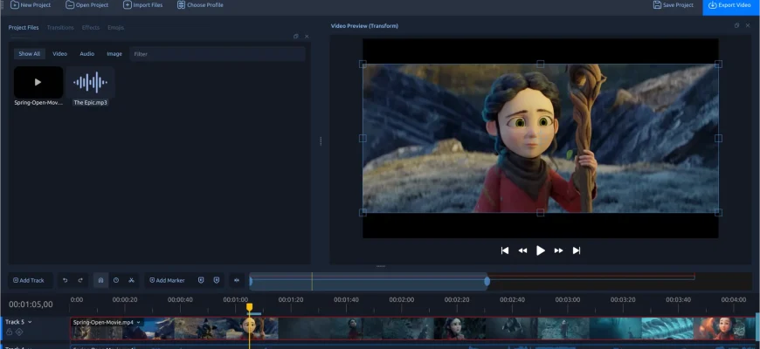Click the 00:03:00 ruler label
This screenshot has height=349, width=760.
pos(568,300)
